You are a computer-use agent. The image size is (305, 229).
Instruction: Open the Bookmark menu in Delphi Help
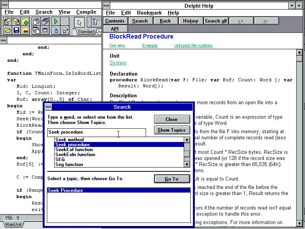(x=149, y=13)
